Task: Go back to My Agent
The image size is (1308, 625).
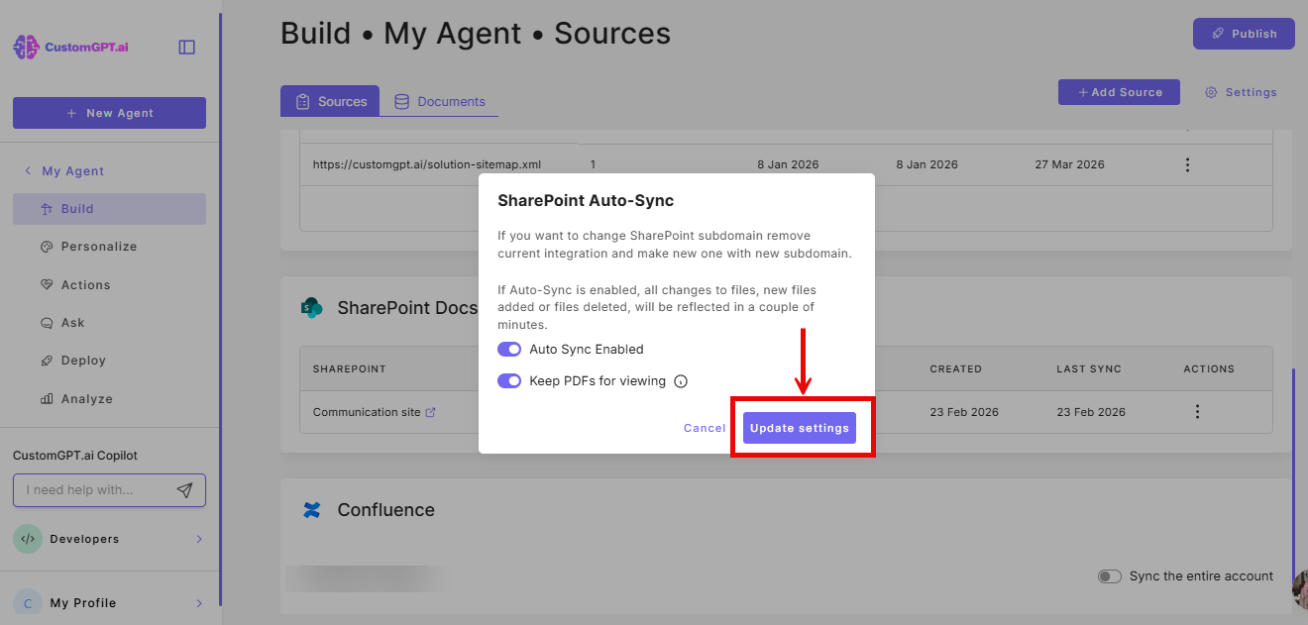Action: click(64, 171)
